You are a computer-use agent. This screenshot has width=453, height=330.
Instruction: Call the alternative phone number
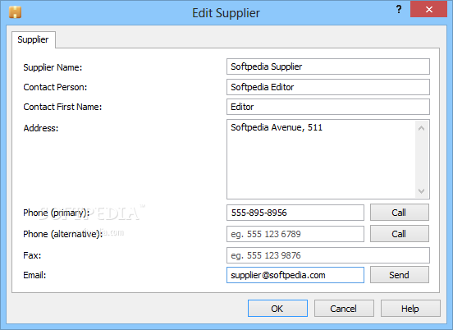[x=400, y=233]
